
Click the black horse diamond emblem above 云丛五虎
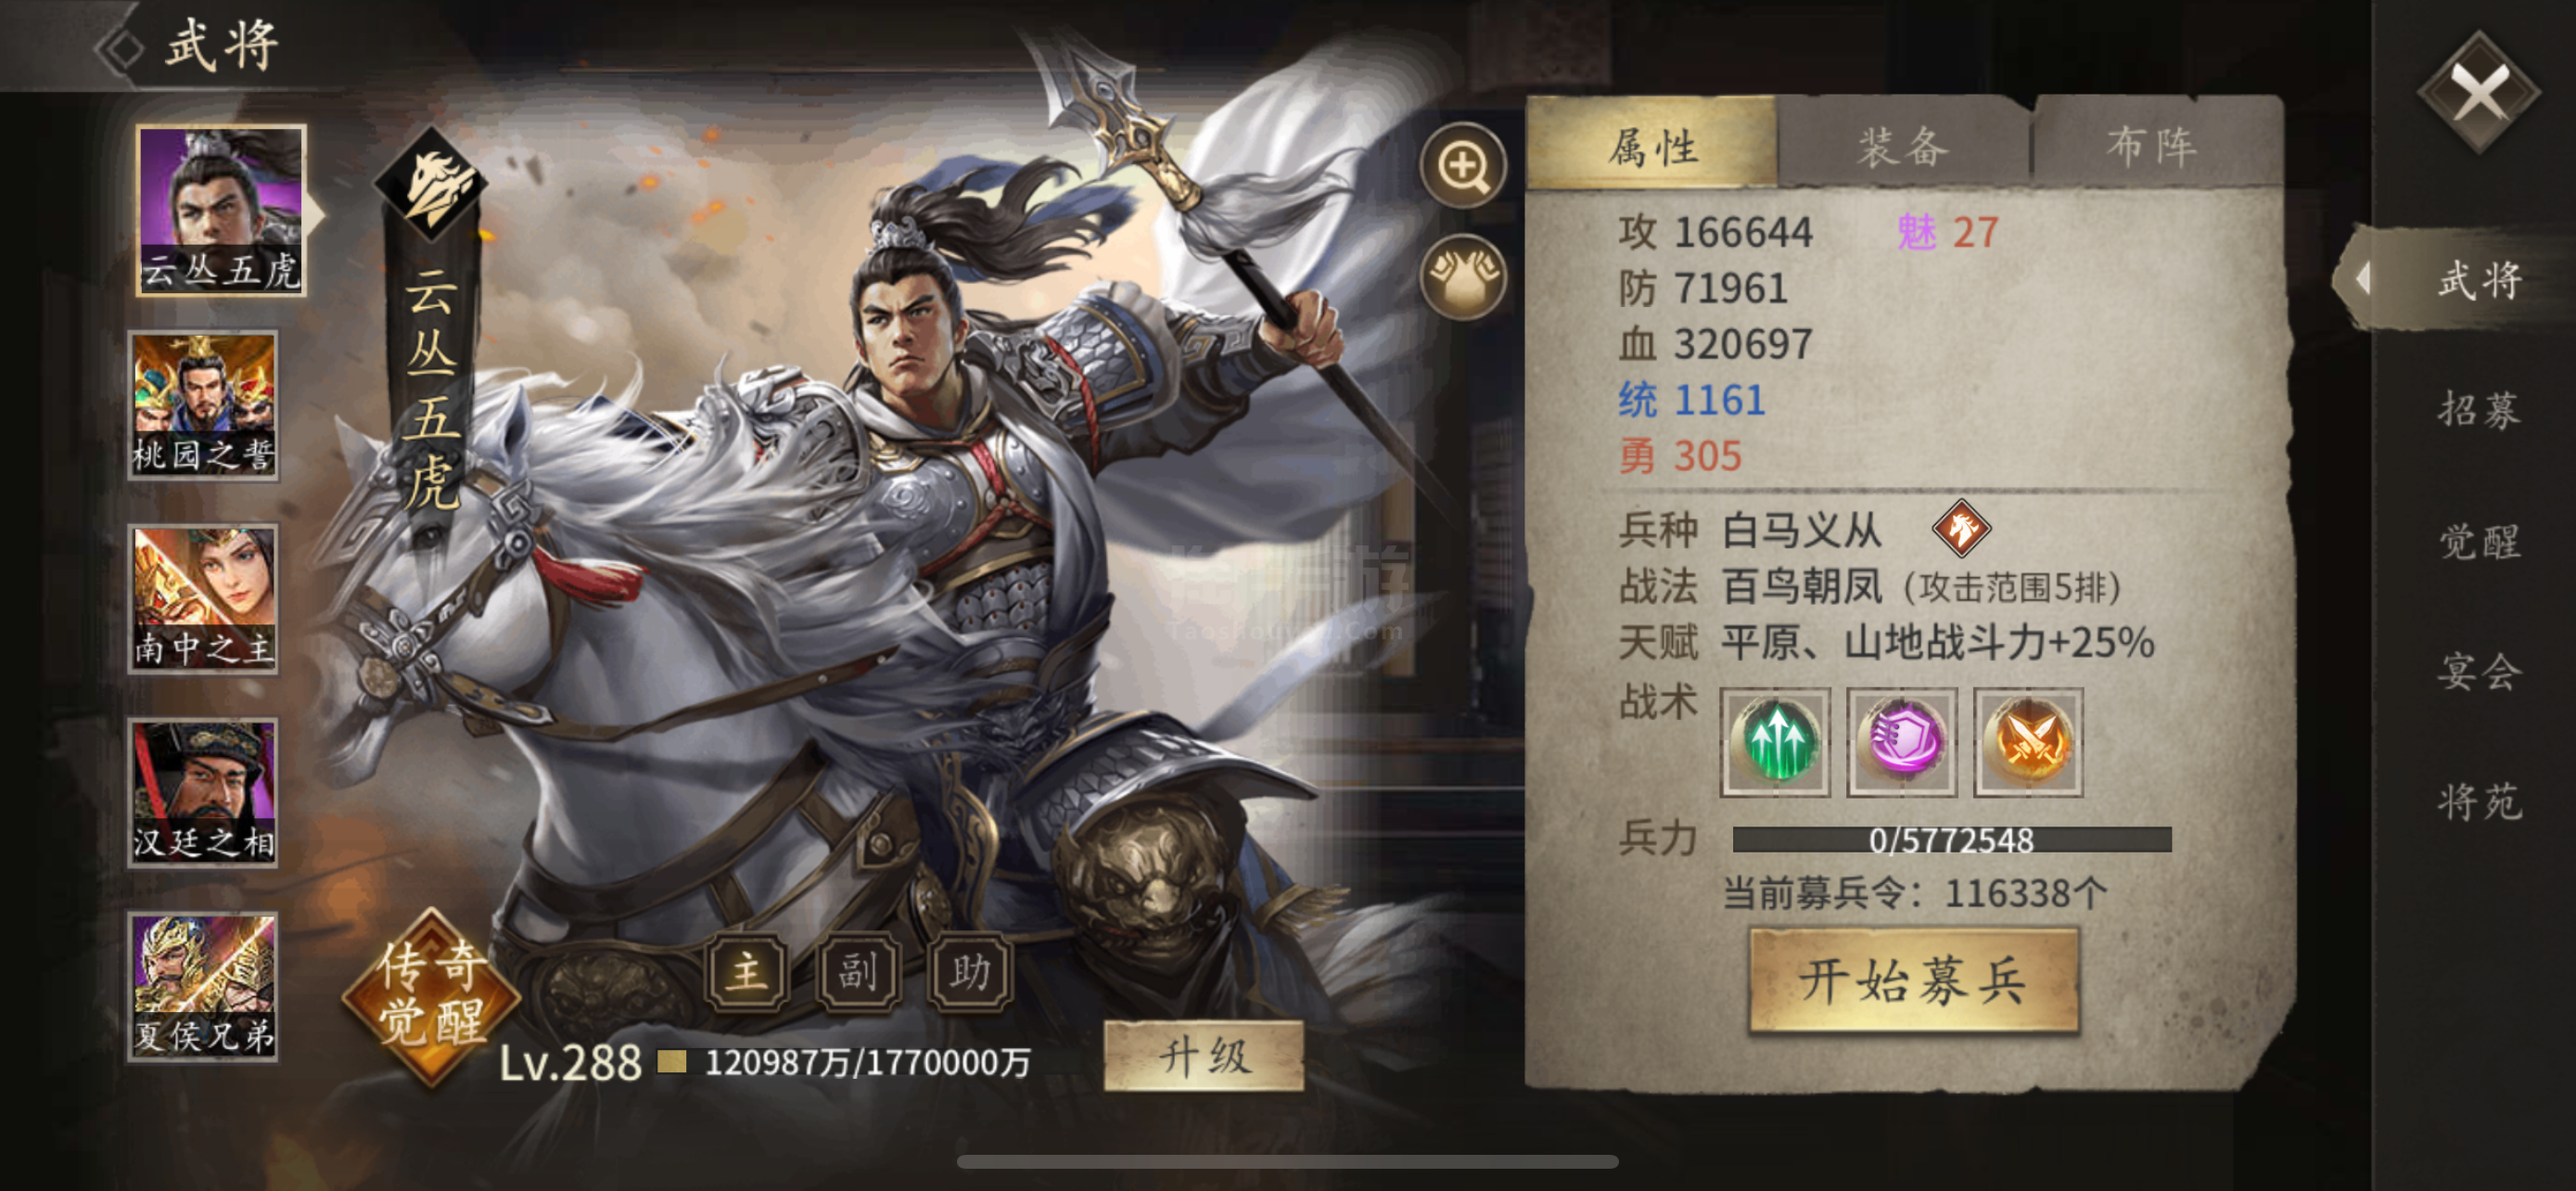point(431,184)
